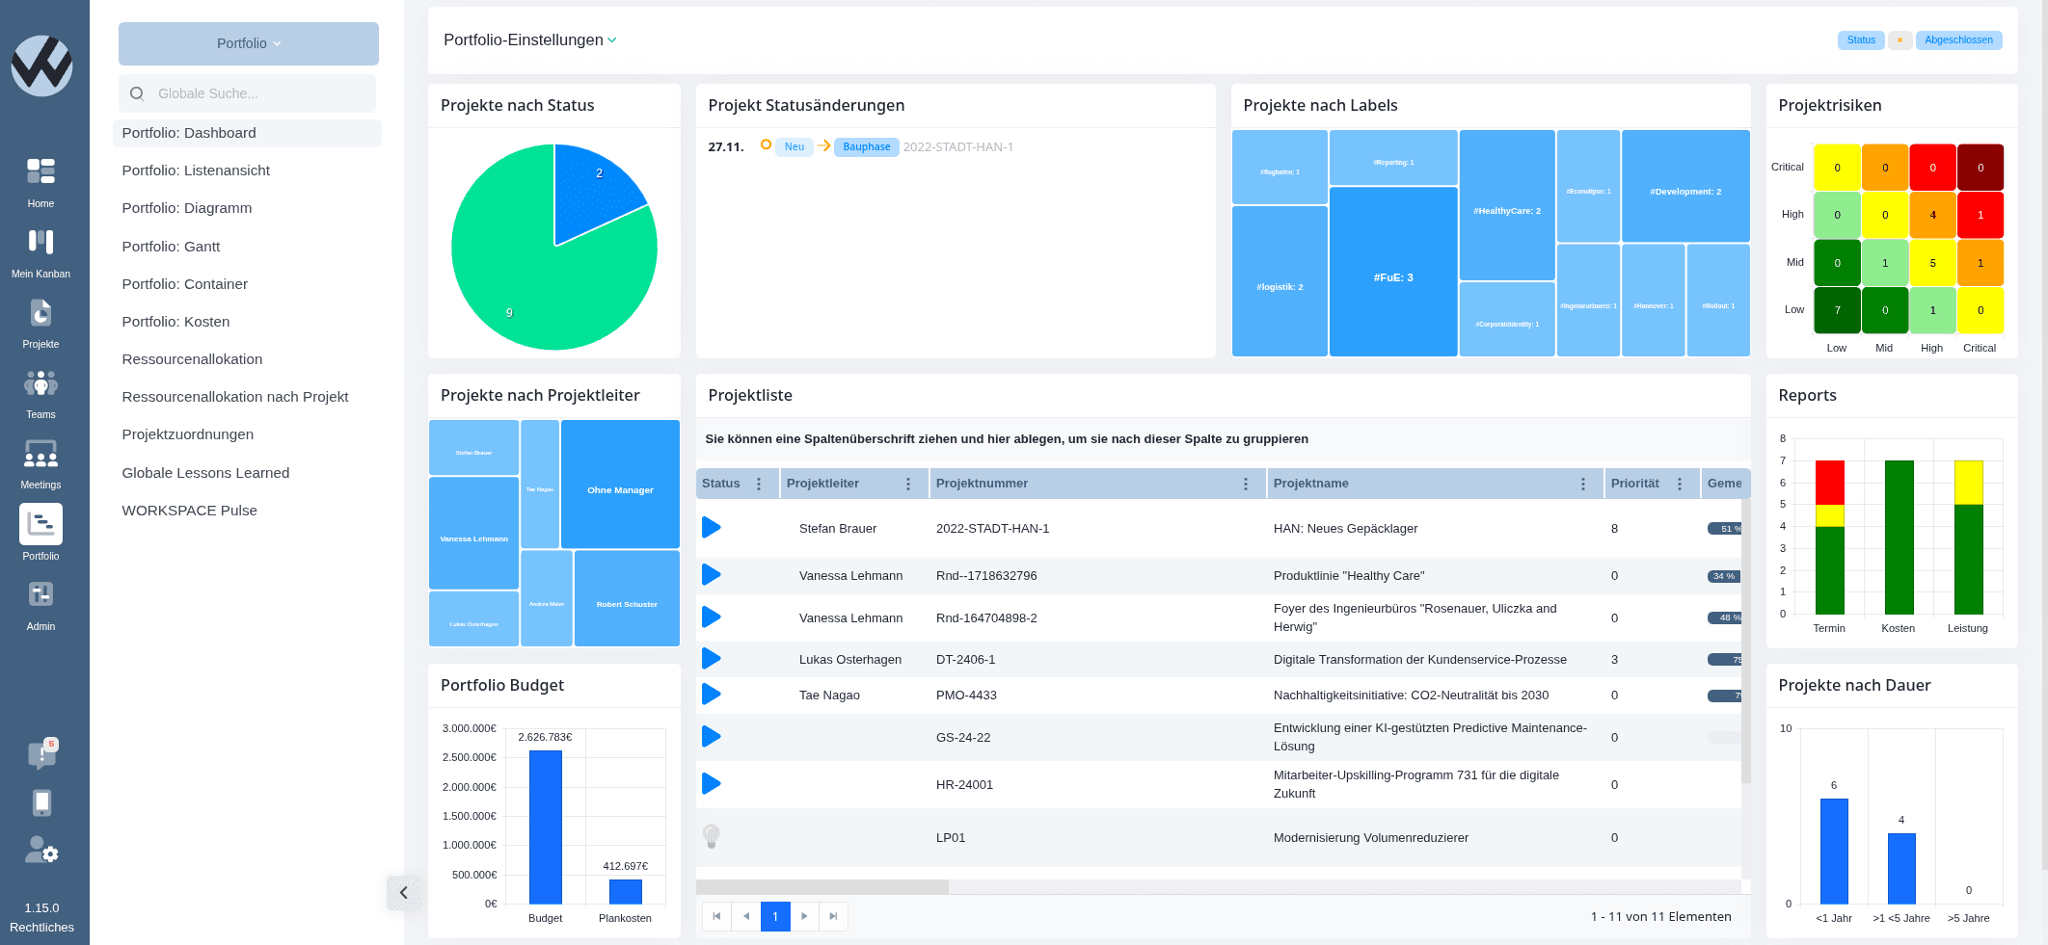Open Globale Lessons Learned menu item
The height and width of the screenshot is (945, 2048).
(205, 473)
